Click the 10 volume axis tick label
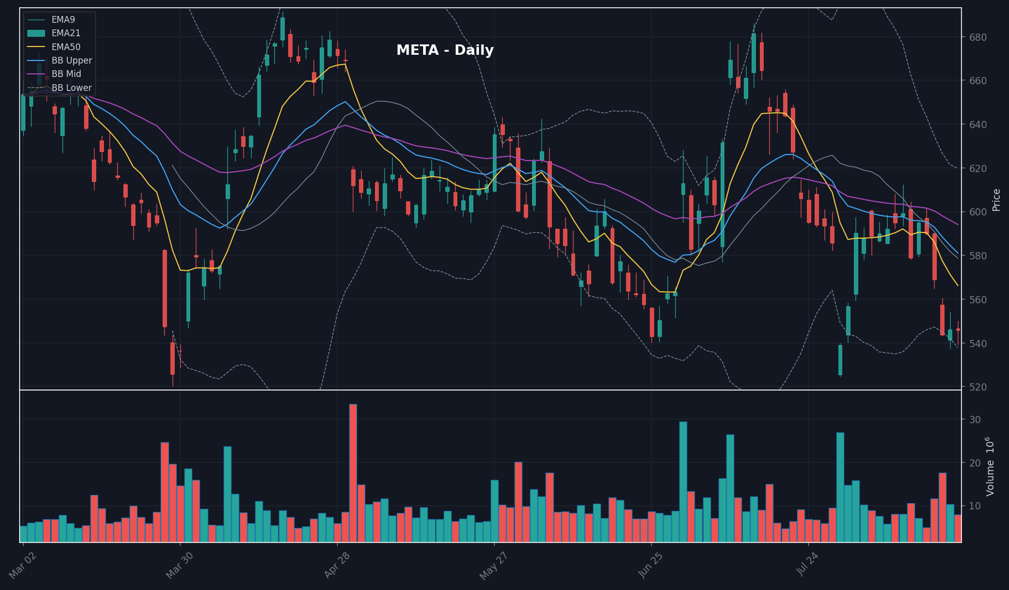This screenshot has height=590, width=1009. 975,506
